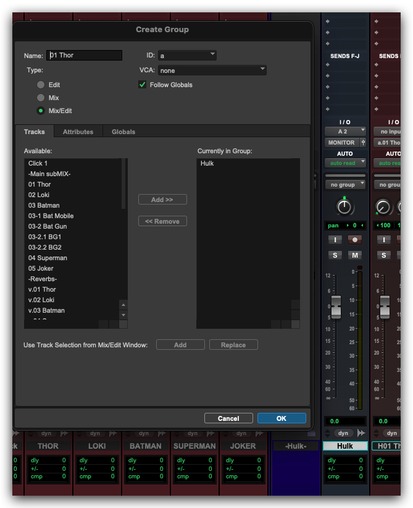The width and height of the screenshot is (413, 508).
Task: Toggle the Follow Globals checkbox
Action: (x=143, y=85)
